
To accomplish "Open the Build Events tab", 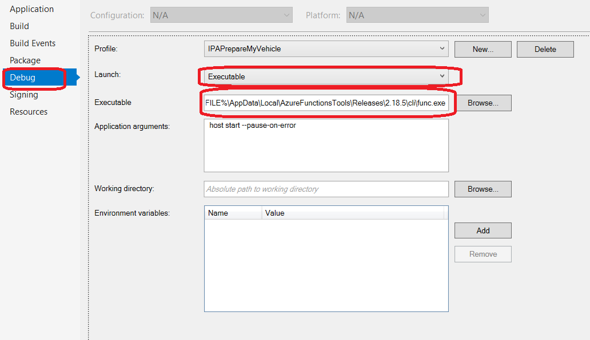I will (x=33, y=43).
